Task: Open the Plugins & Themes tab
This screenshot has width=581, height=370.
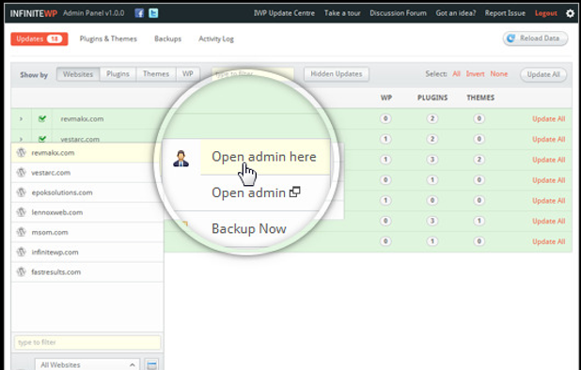Action: (108, 39)
